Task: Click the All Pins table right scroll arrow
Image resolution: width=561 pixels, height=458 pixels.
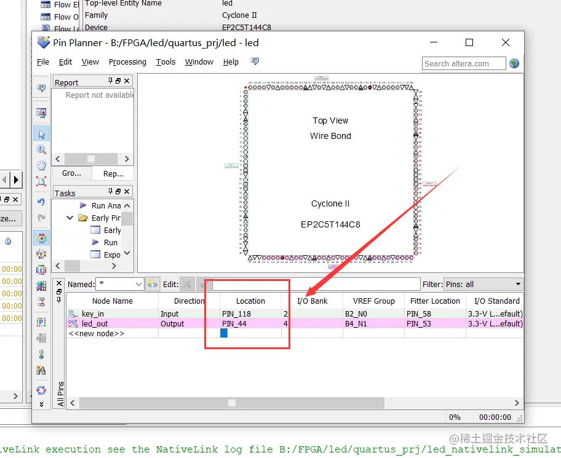Action: (x=517, y=403)
